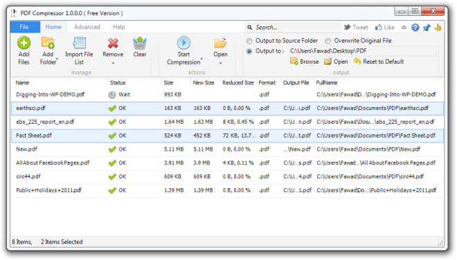Select Overwrite Original File option
The height and width of the screenshot is (260, 457).
tap(328, 41)
